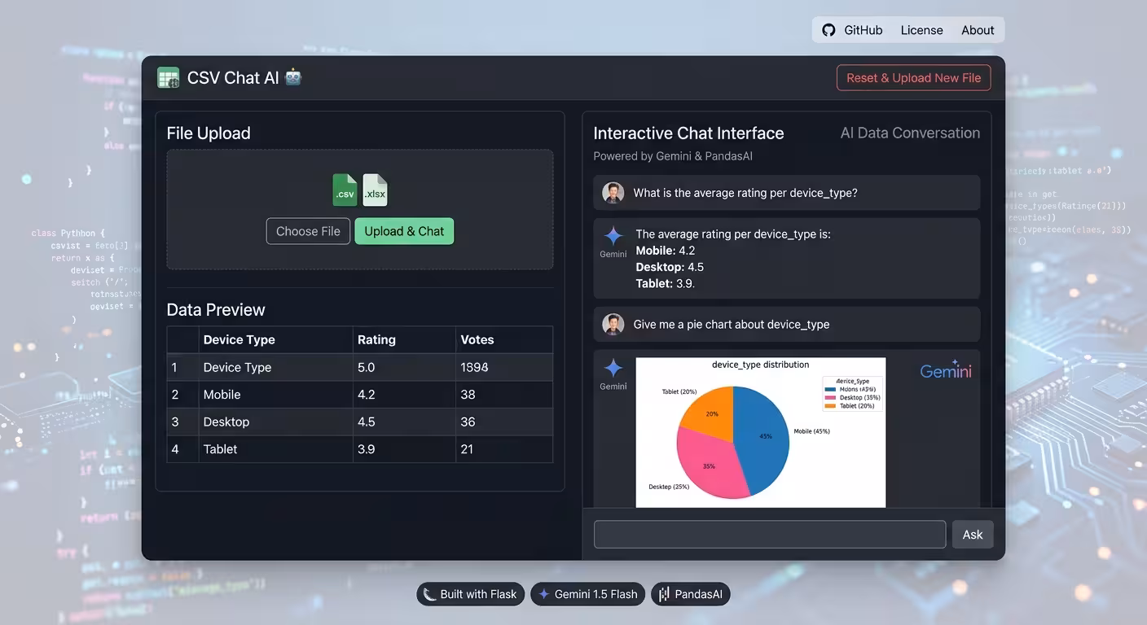Click Reset & Upload New File

pos(914,78)
